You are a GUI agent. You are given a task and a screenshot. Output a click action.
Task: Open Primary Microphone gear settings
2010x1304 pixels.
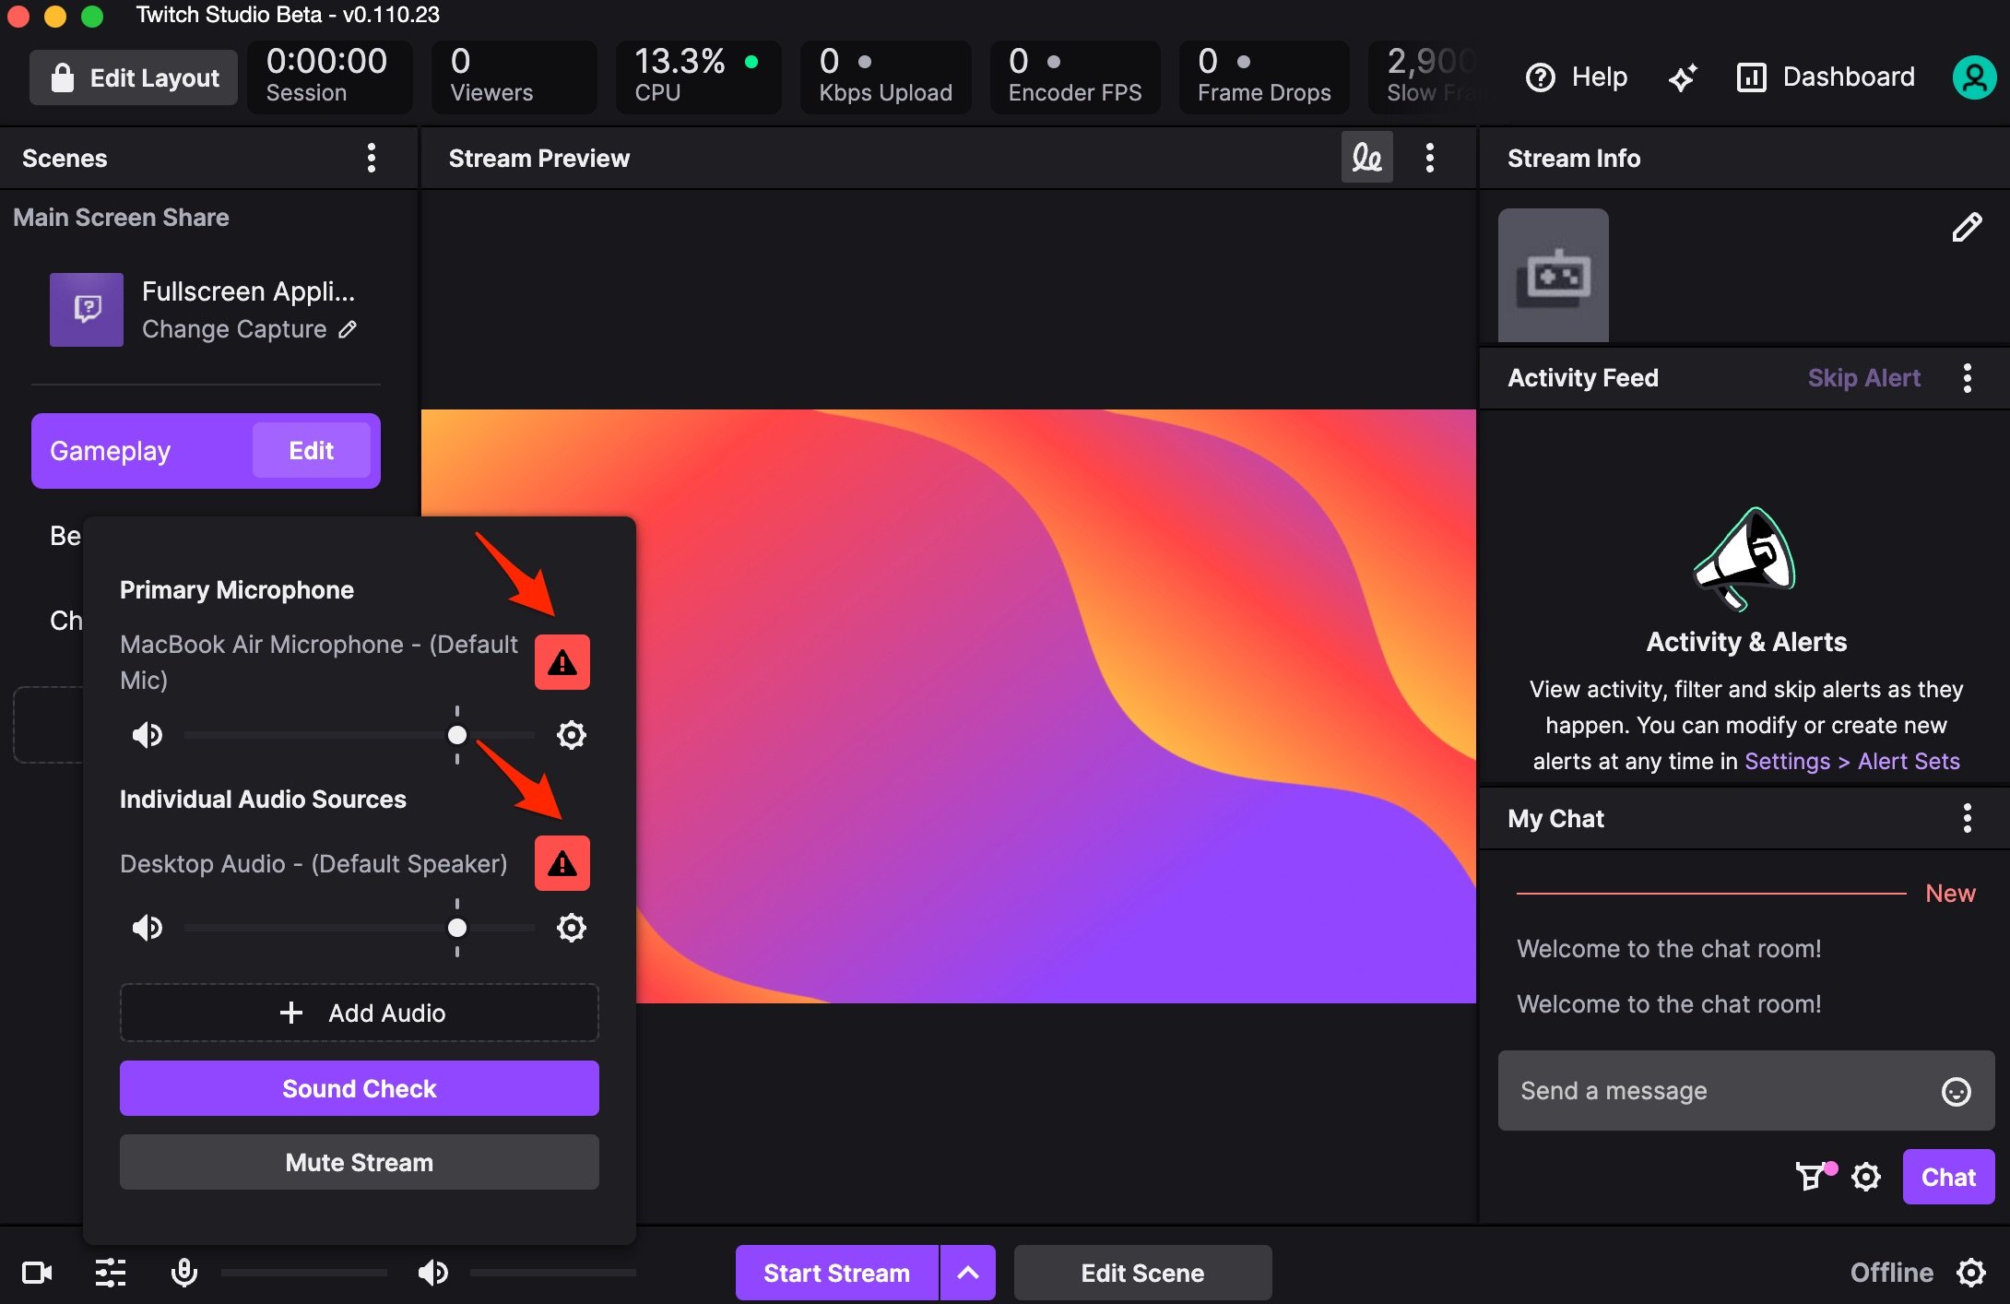[x=571, y=735]
